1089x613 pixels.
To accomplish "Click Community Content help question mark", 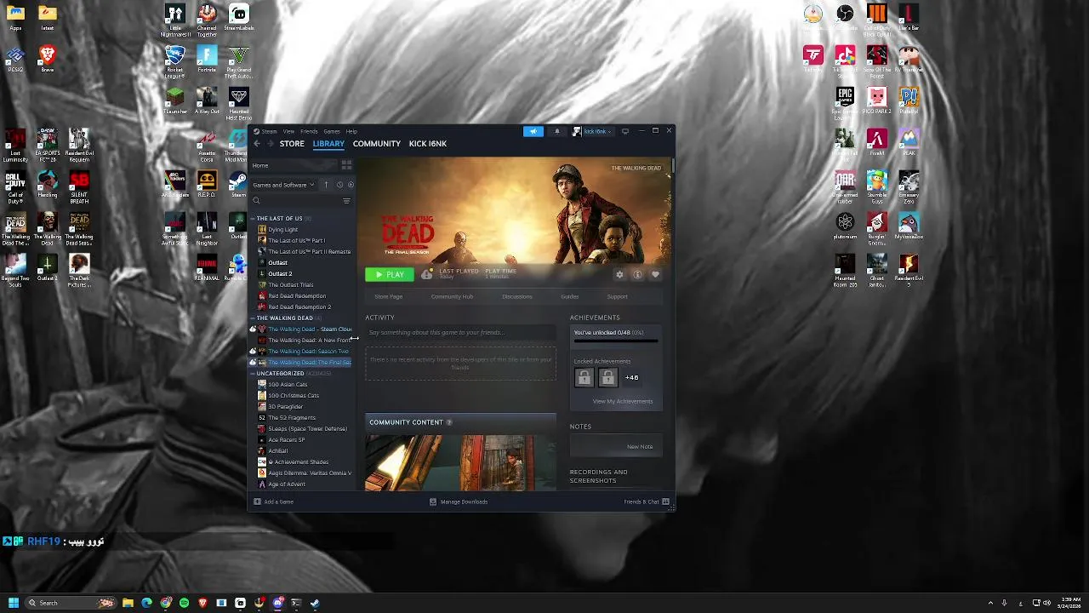I will pos(448,422).
